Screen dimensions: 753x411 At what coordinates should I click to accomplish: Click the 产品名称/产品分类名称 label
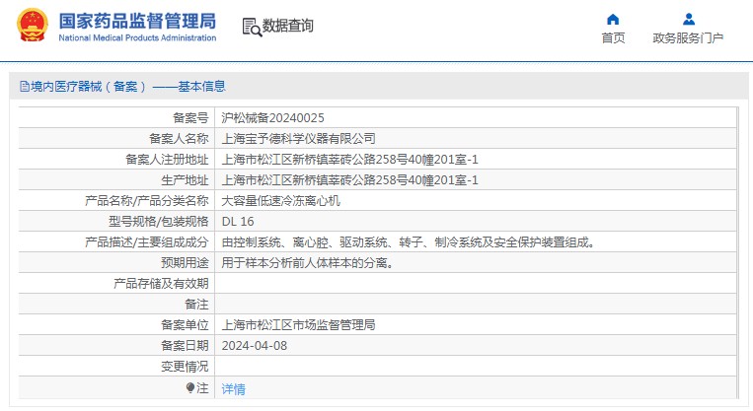pyautogui.click(x=146, y=201)
